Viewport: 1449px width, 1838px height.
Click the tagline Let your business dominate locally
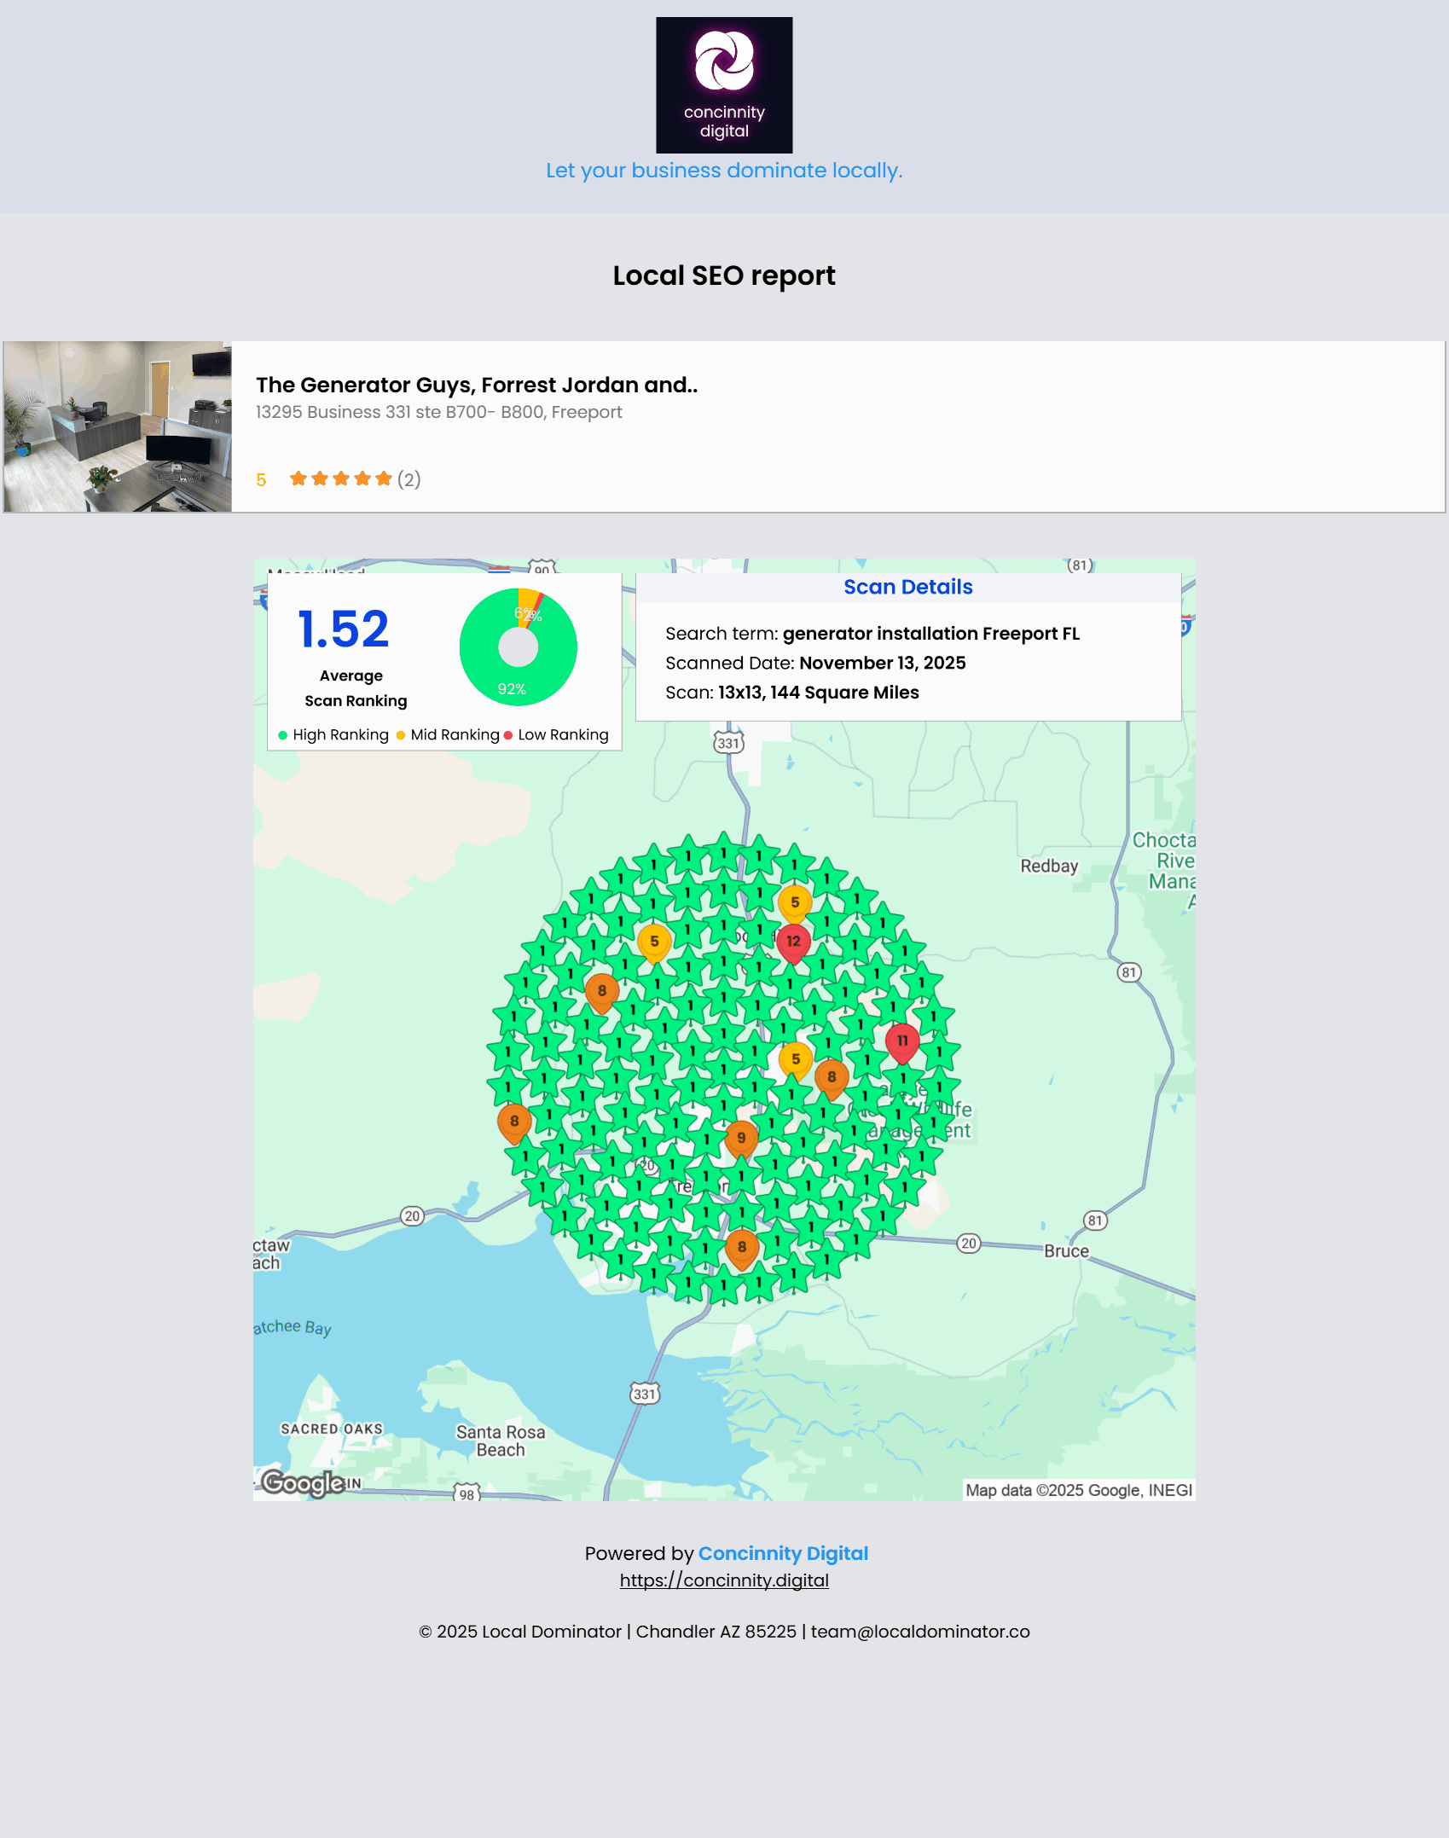(724, 171)
